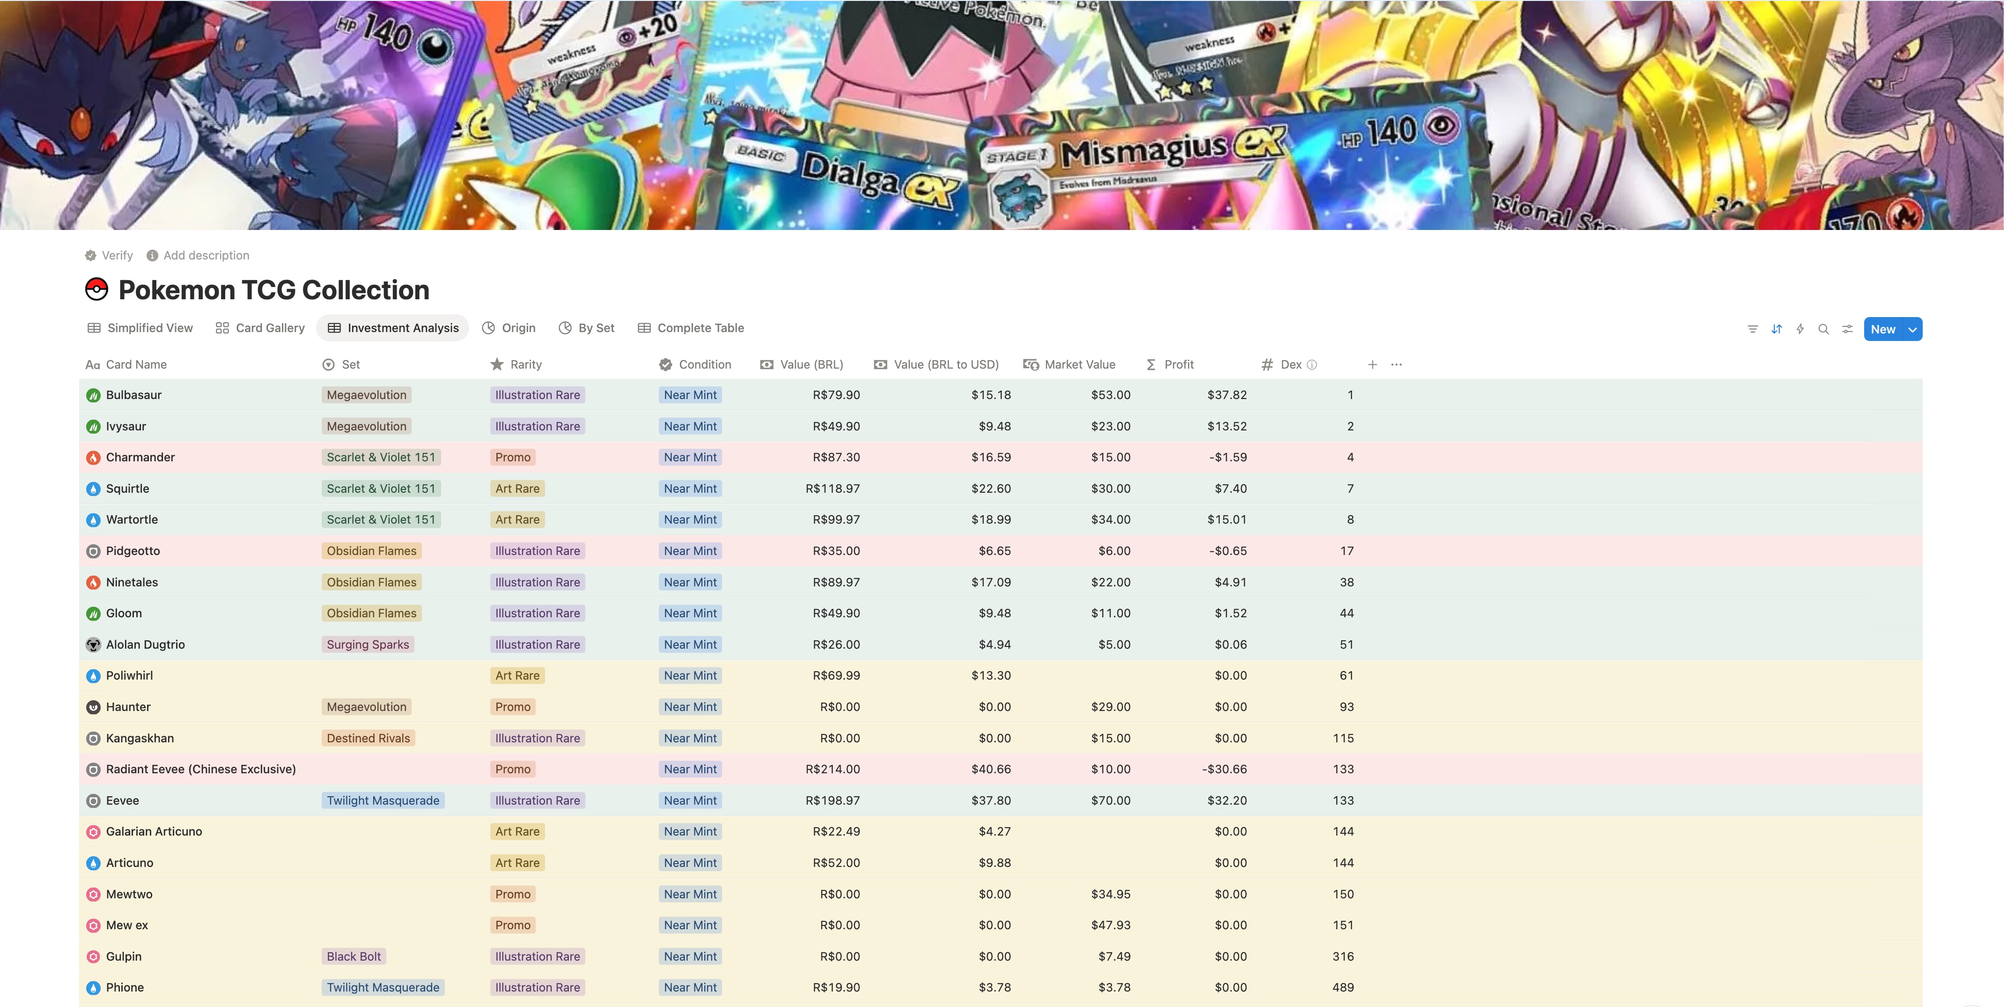The height and width of the screenshot is (1007, 2007).
Task: Open Market Value column header menu
Action: (x=1069, y=364)
